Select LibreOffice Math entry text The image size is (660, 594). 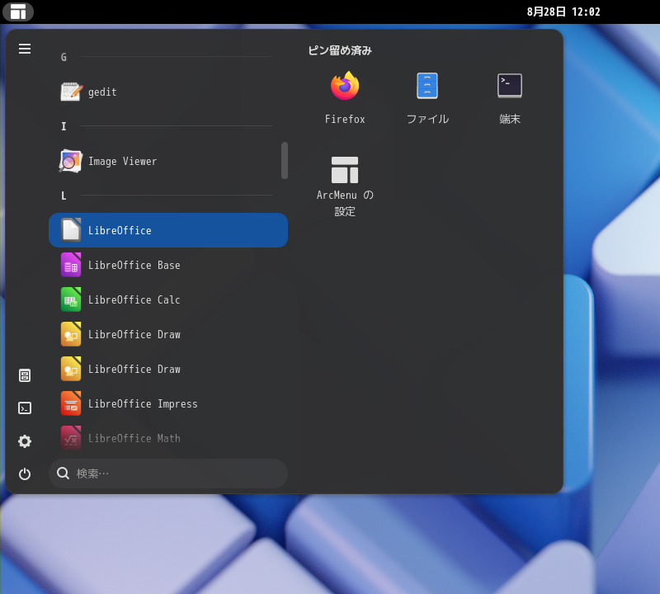134,438
